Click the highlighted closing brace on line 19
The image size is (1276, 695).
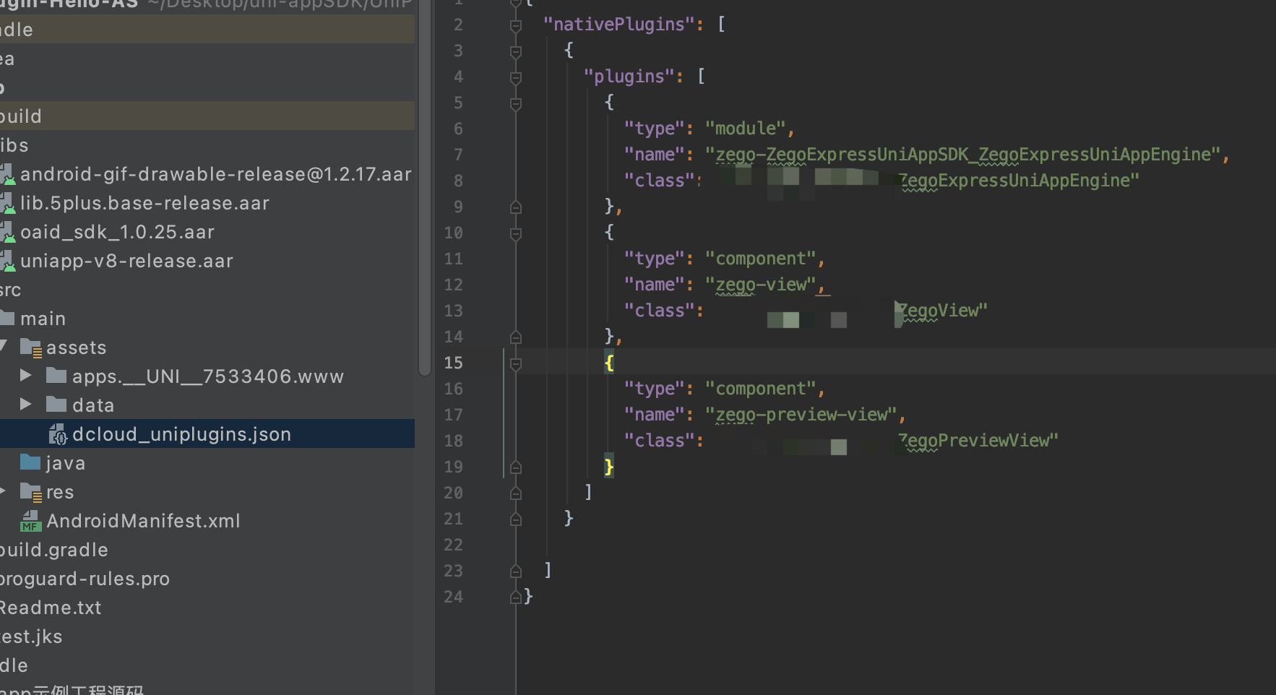point(609,467)
